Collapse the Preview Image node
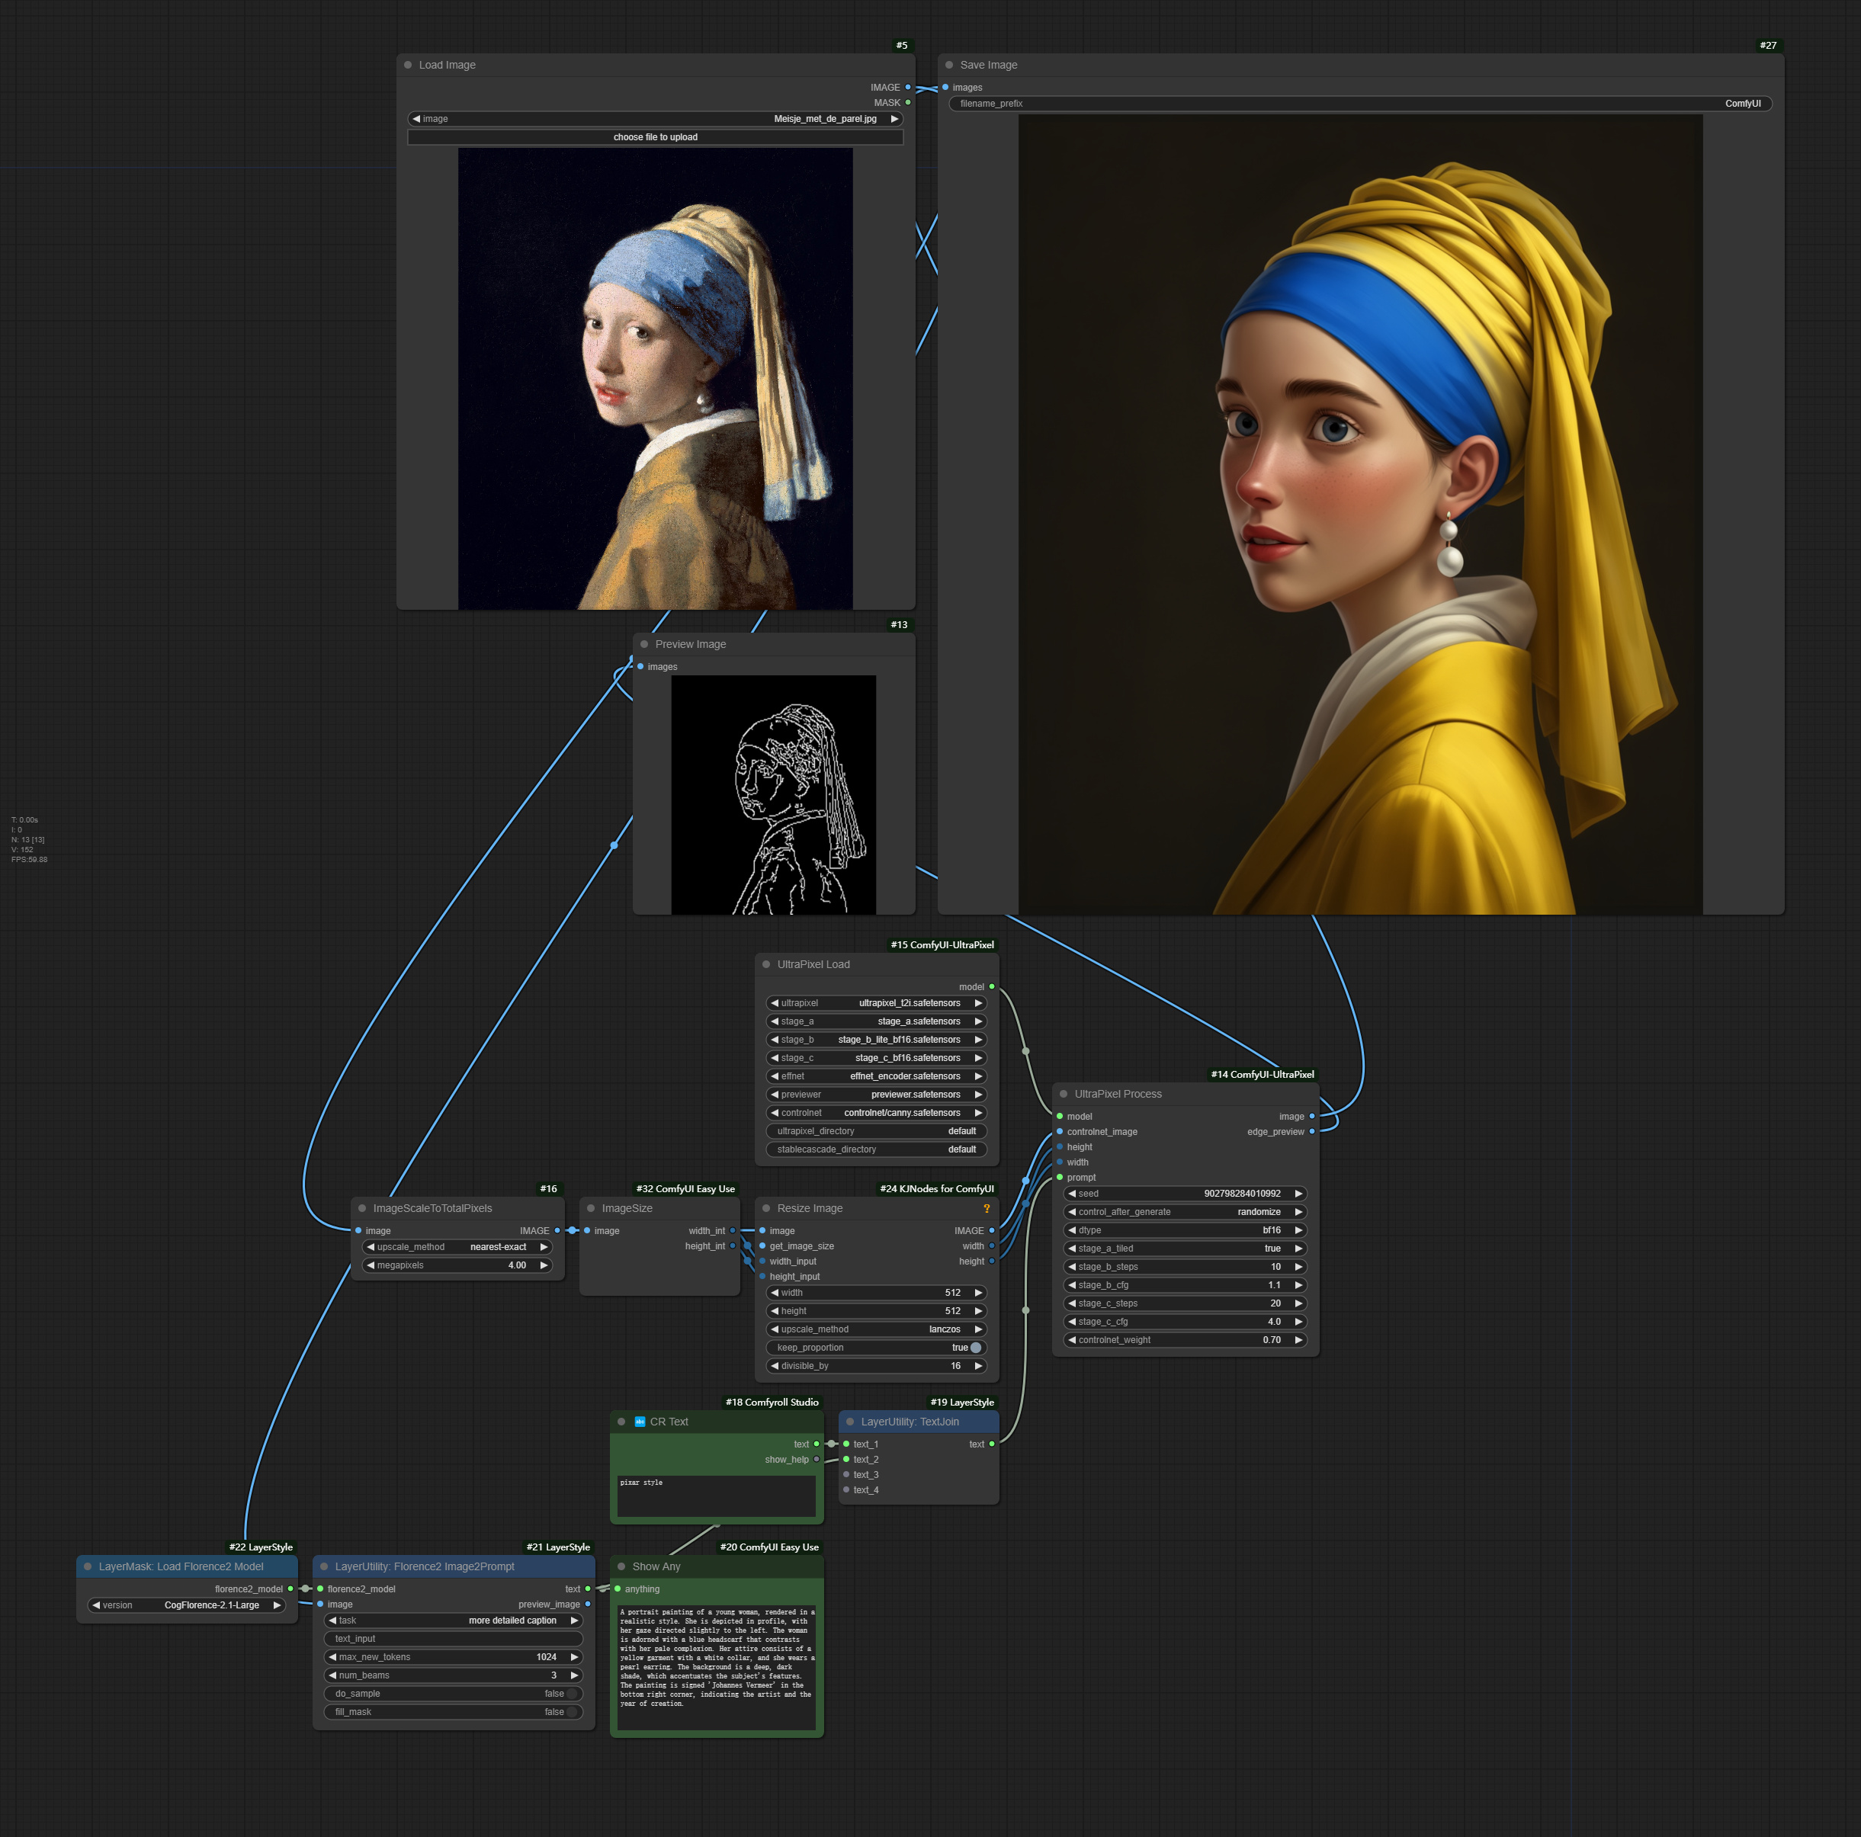The height and width of the screenshot is (1837, 1861). pos(644,643)
